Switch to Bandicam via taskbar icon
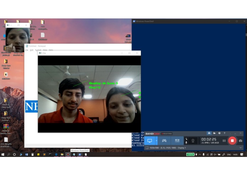247x175 pixels. (68, 154)
